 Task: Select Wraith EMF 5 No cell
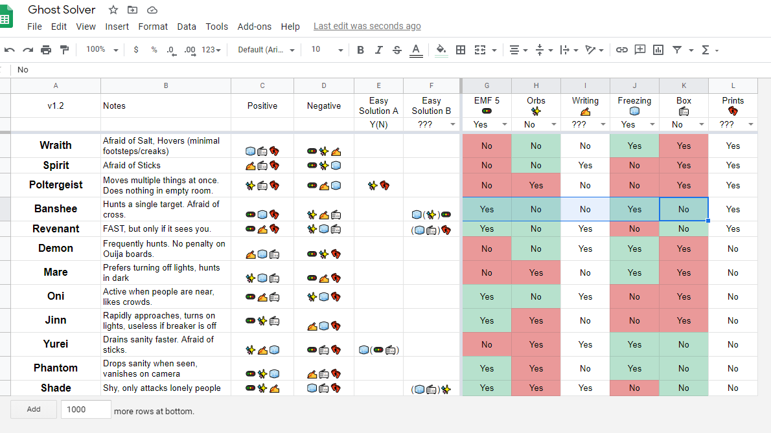487,146
